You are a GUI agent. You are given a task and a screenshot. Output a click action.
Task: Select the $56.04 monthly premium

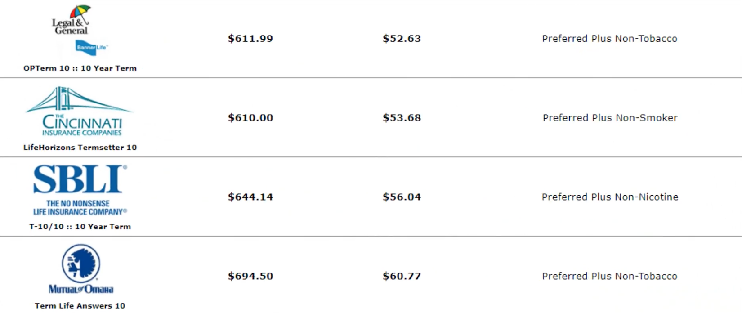[x=402, y=197]
